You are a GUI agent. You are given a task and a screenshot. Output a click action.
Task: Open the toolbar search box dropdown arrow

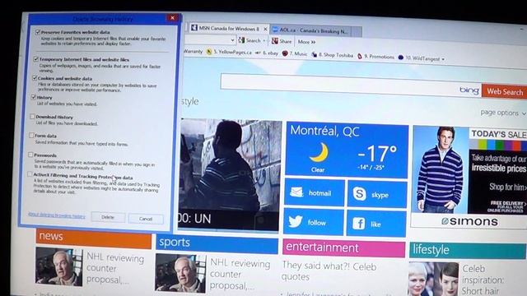232,40
